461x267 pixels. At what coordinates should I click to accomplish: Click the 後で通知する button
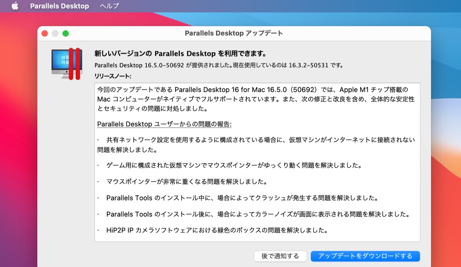[x=280, y=256]
